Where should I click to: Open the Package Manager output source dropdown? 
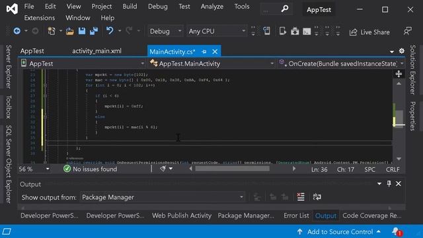(163, 197)
